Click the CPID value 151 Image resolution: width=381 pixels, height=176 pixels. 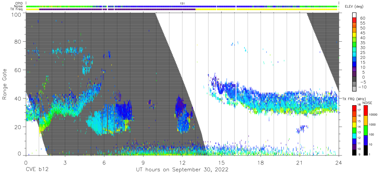[182, 3]
